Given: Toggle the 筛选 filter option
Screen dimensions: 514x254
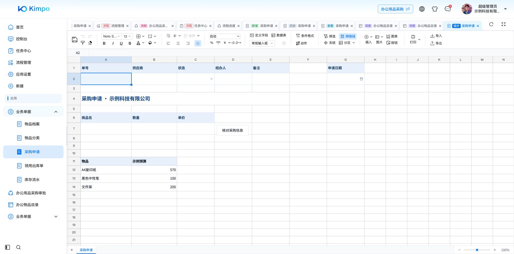Looking at the screenshot, I should pos(330,36).
